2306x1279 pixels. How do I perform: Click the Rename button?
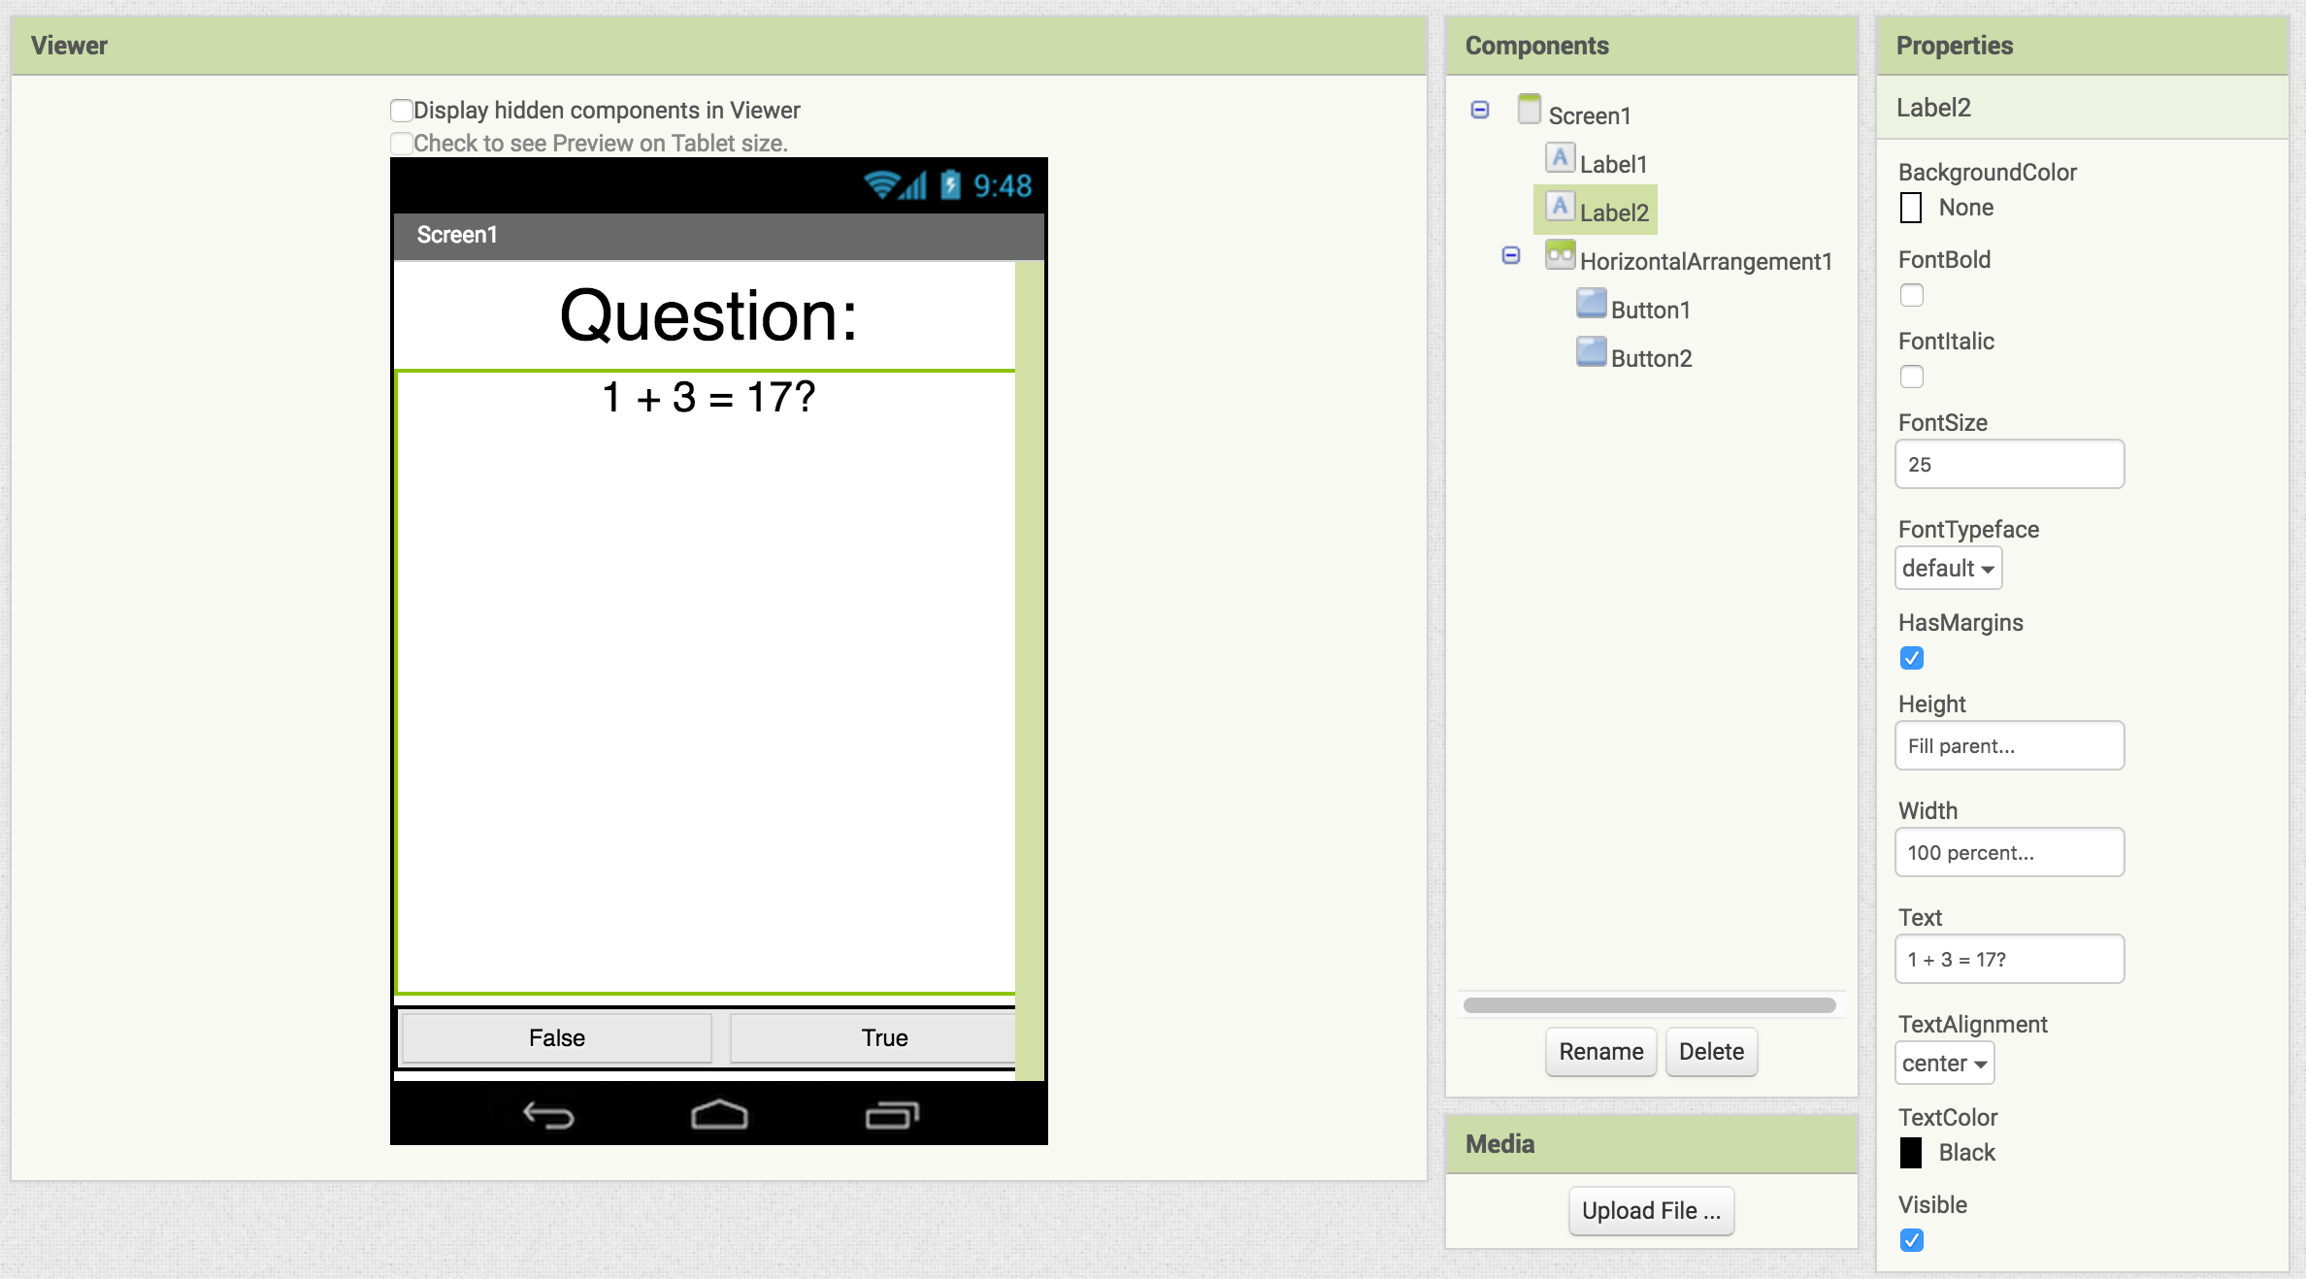click(1600, 1052)
